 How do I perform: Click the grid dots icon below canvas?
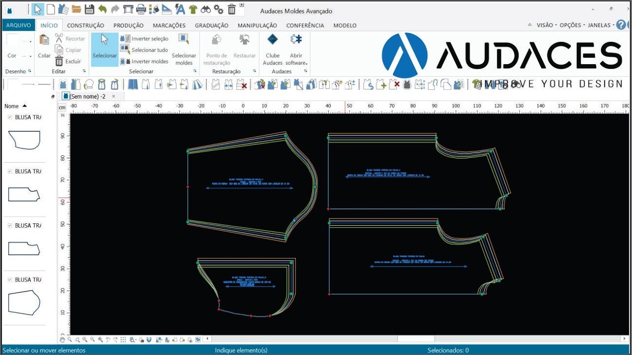point(123,340)
